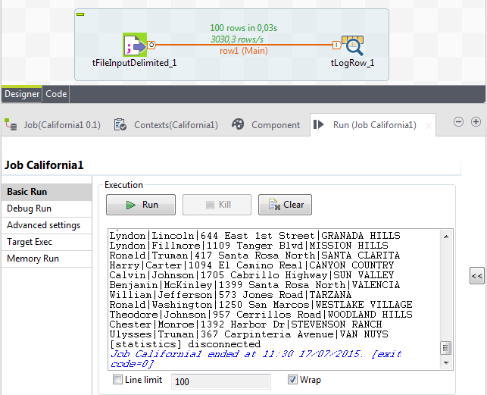Click the Run tab play icon
487x395 pixels.
click(319, 124)
